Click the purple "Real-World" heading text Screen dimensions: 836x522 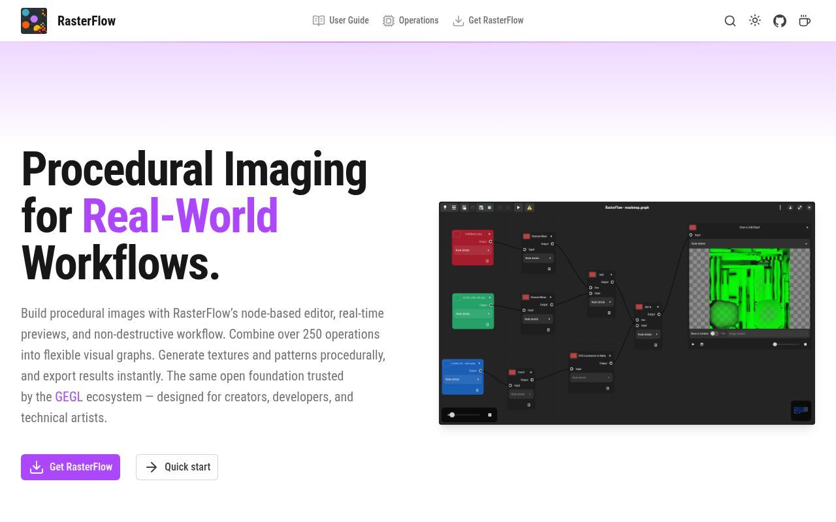tap(180, 216)
